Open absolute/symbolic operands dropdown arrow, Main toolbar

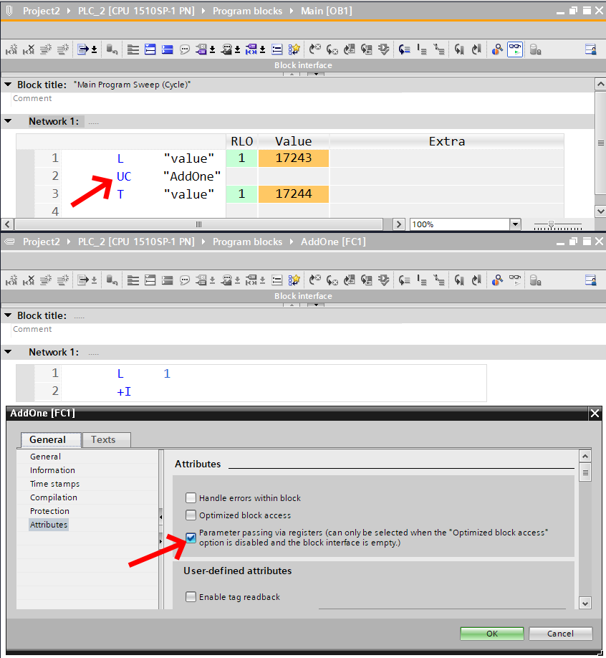[x=212, y=50]
